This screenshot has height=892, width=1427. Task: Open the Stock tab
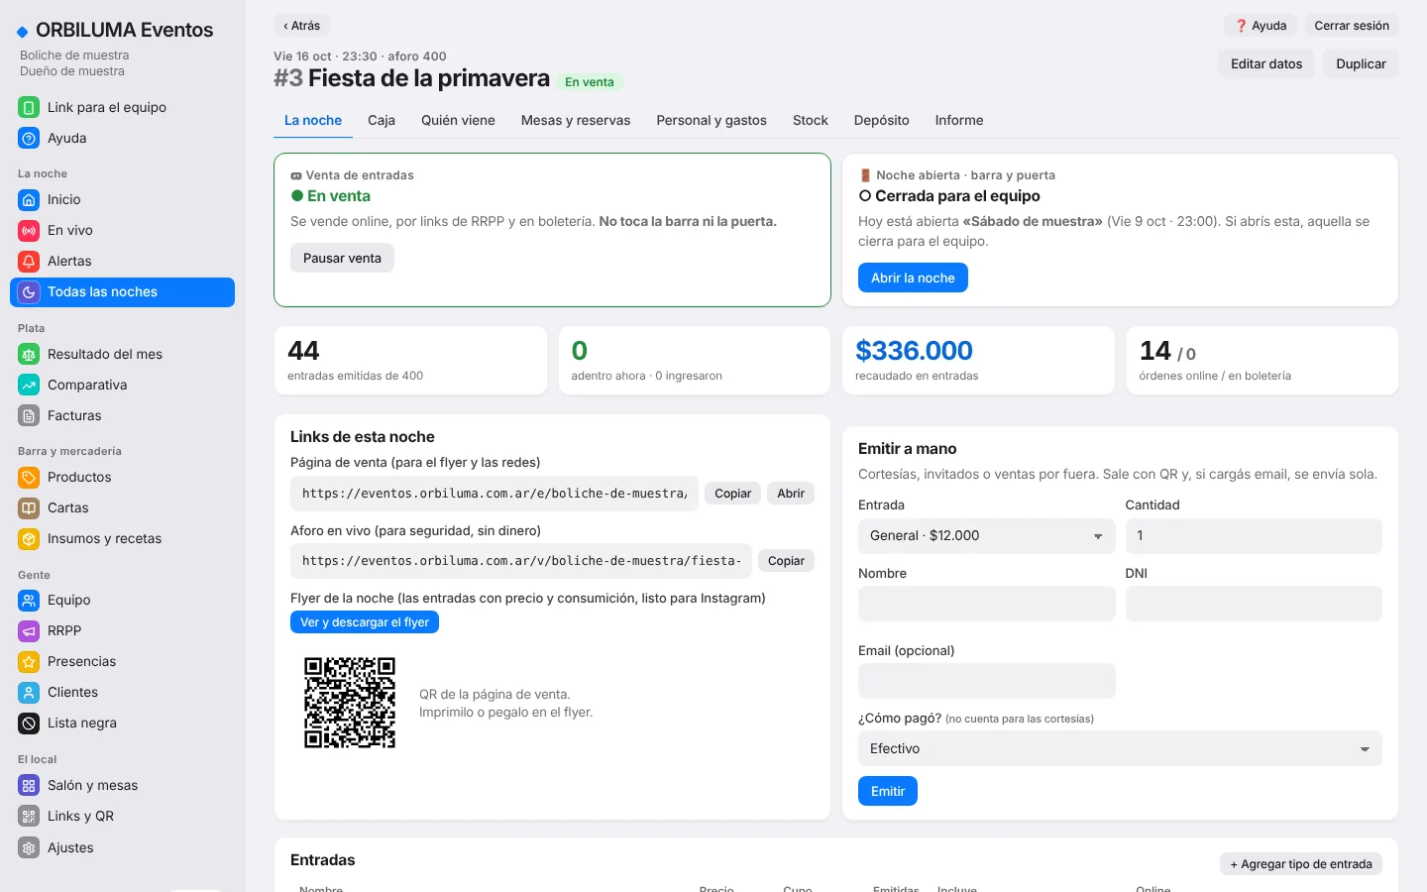pos(811,120)
